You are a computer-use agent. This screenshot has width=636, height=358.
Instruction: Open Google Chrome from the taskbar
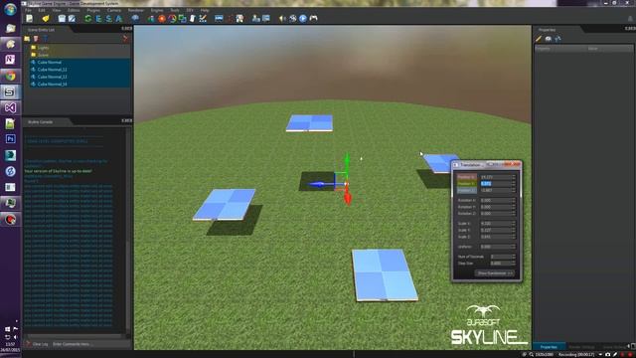point(11,76)
